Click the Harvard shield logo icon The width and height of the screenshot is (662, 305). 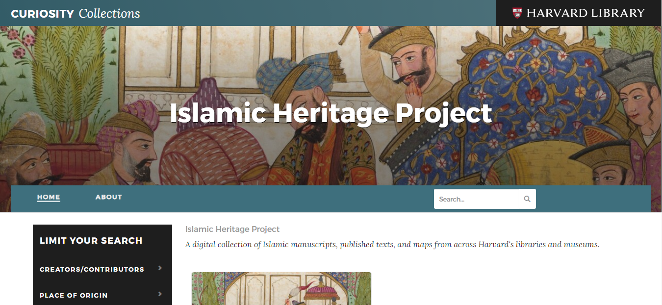517,13
